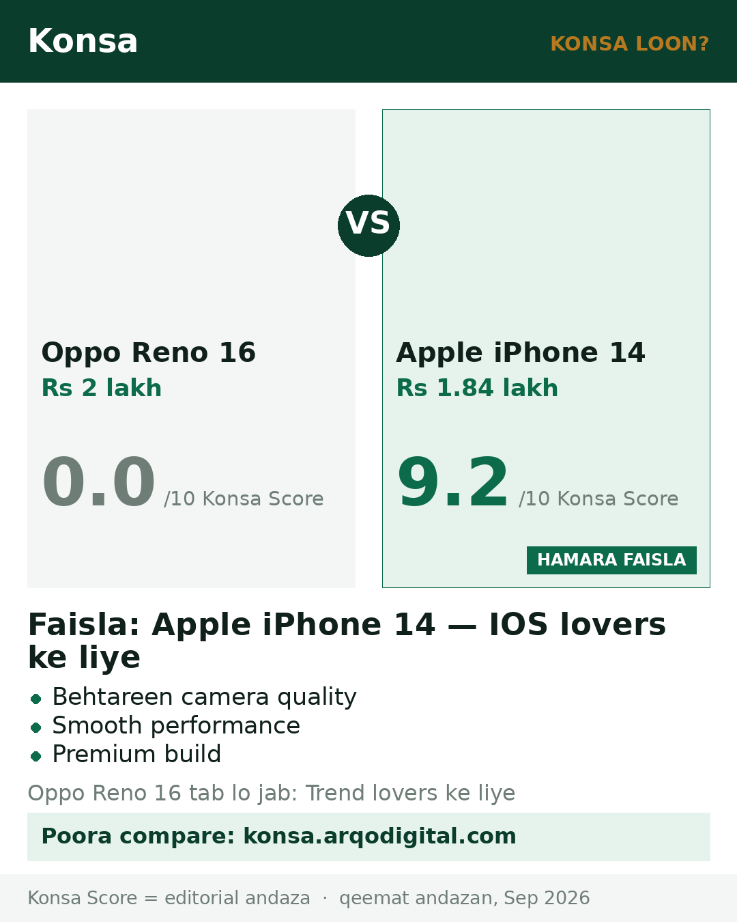Viewport: 737px width, 922px height.
Task: Click the Behtareen camera quality text
Action: [x=205, y=697]
